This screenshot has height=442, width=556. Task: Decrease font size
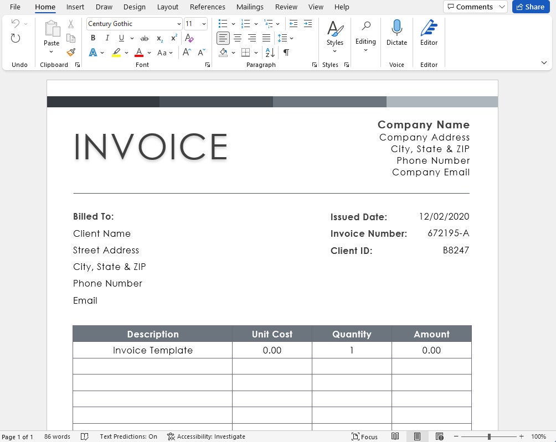click(x=202, y=53)
